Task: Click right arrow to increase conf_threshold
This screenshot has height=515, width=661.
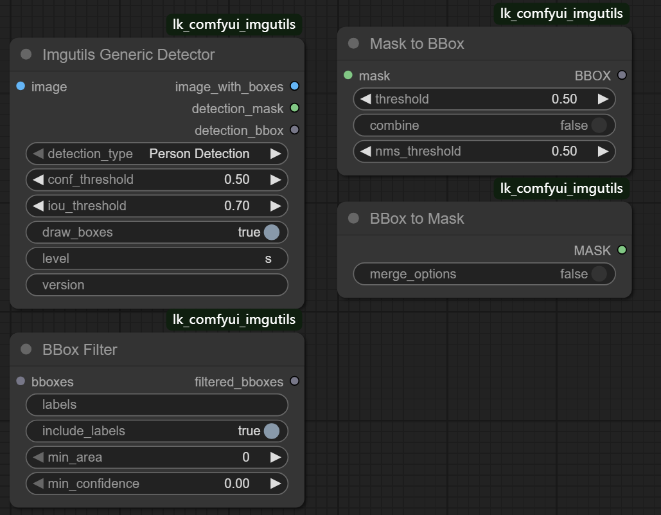Action: click(276, 179)
